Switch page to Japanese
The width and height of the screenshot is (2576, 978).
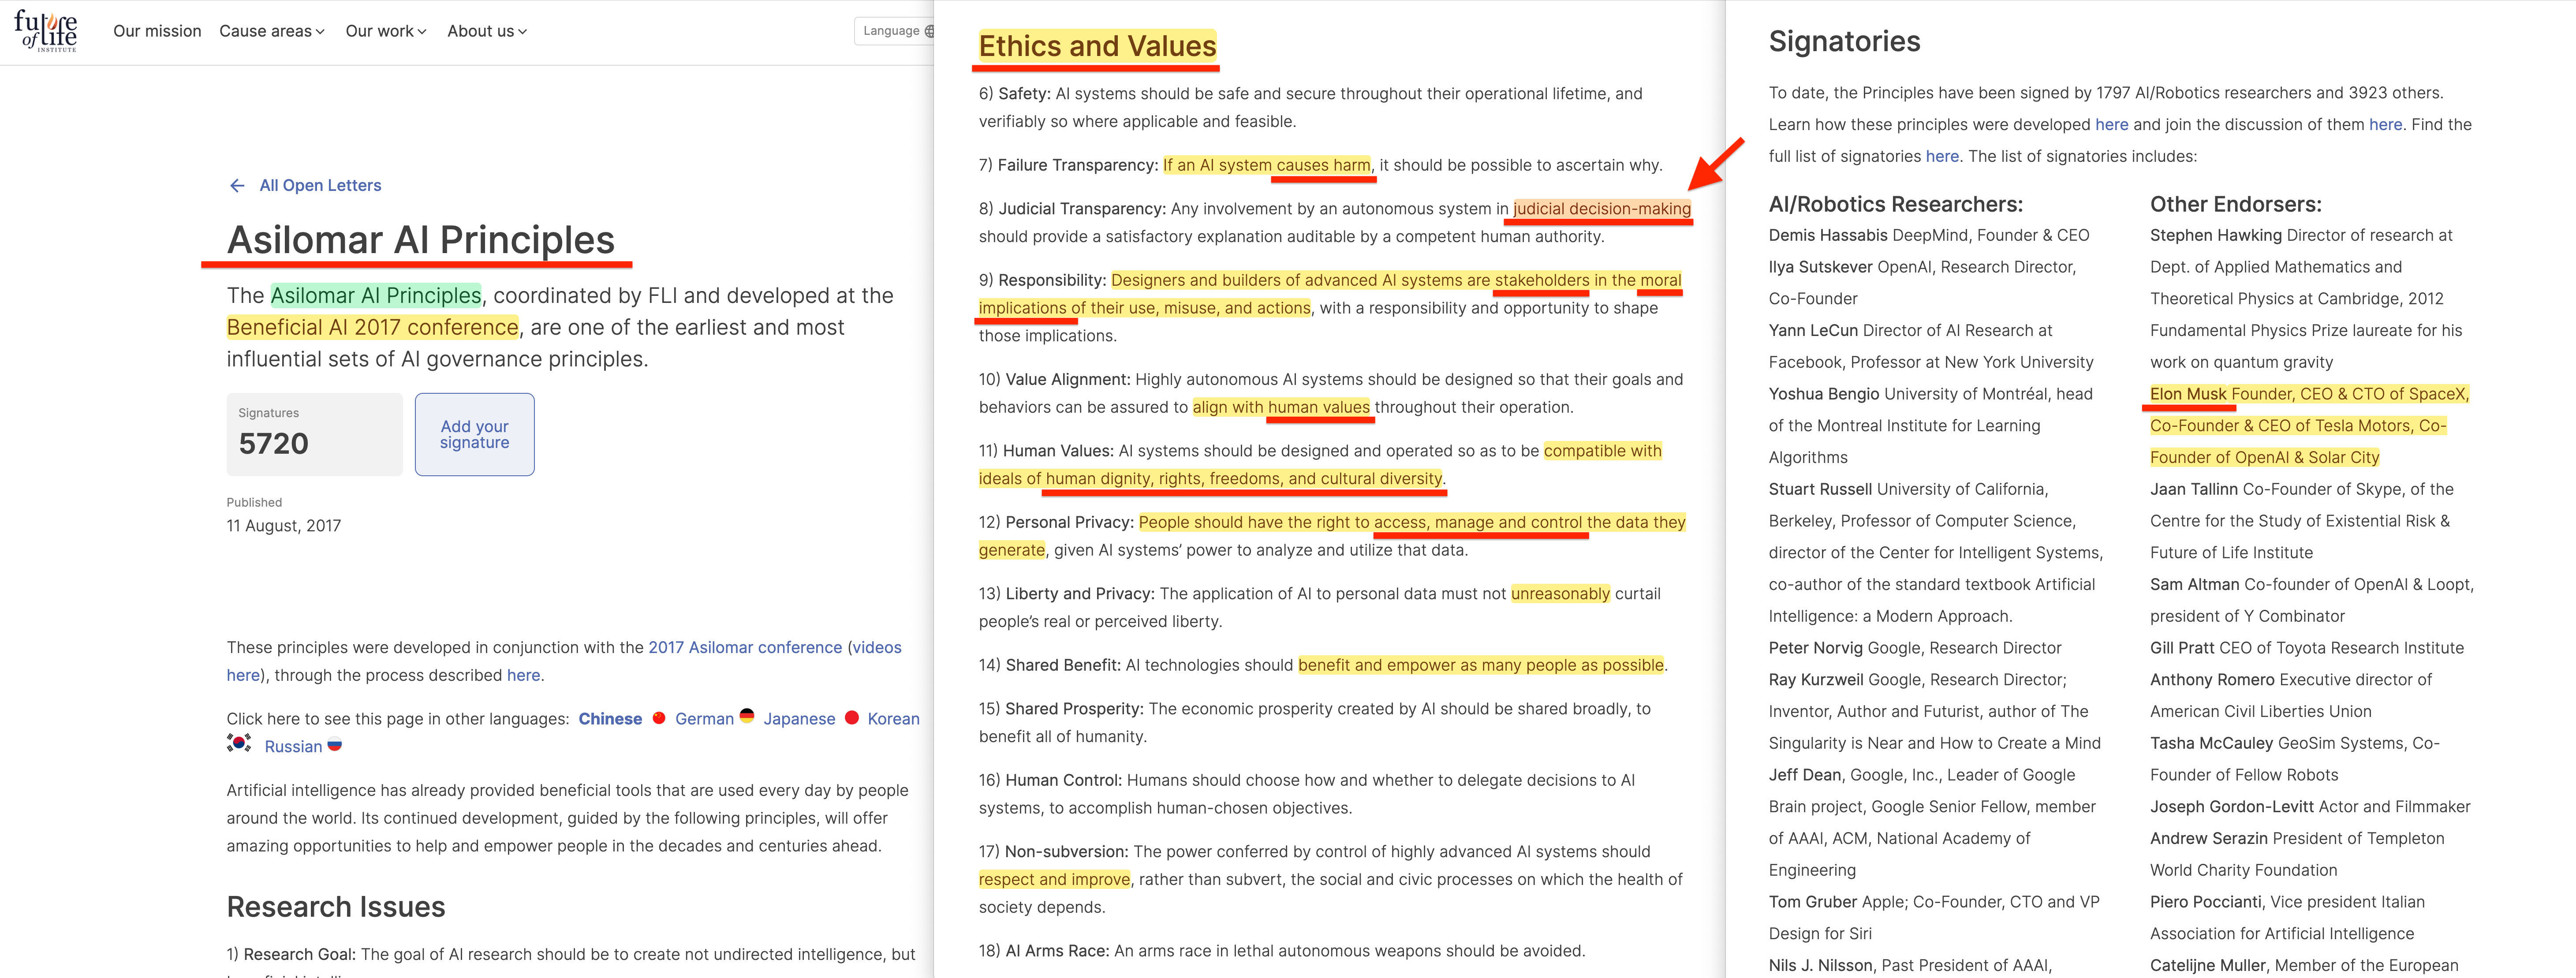[799, 719]
